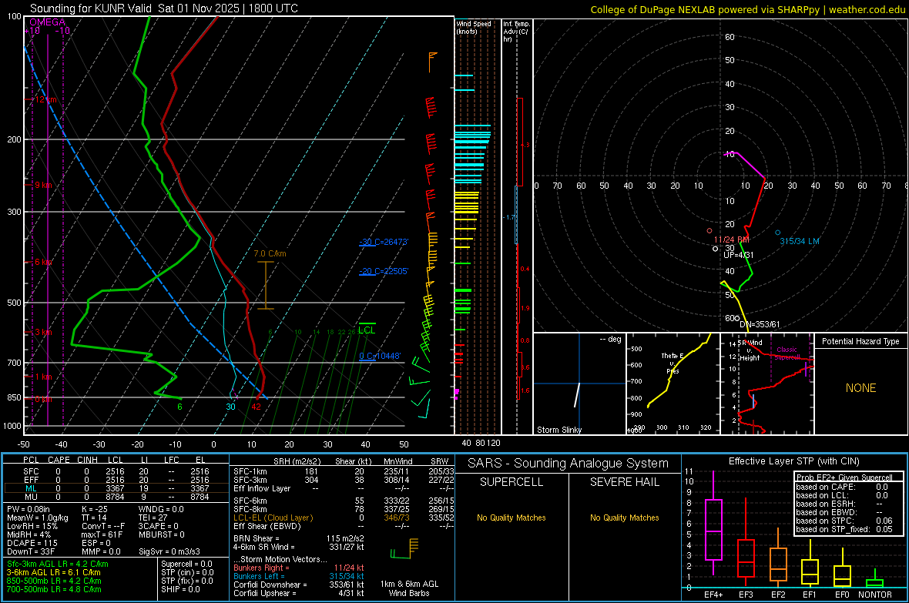
Task: Click the 1km & 6km AGL wind barbs icon
Action: pyautogui.click(x=404, y=548)
